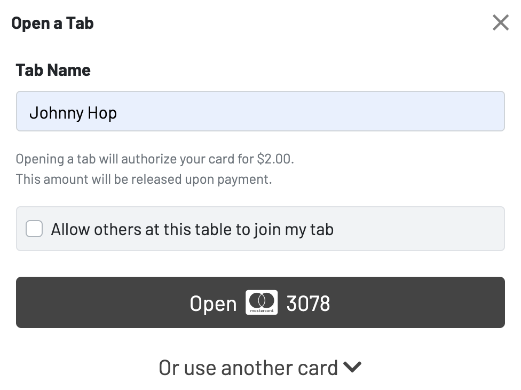
Task: Click the Mastercard logo icon
Action: pyautogui.click(x=261, y=302)
